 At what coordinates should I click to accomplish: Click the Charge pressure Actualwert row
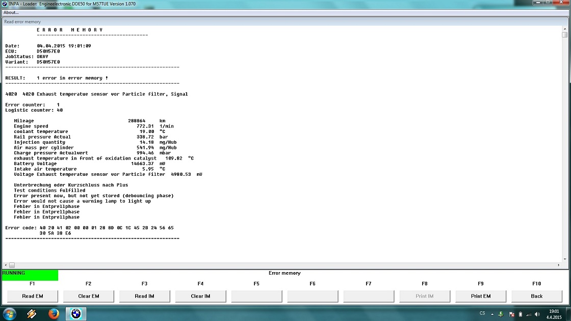click(x=92, y=153)
